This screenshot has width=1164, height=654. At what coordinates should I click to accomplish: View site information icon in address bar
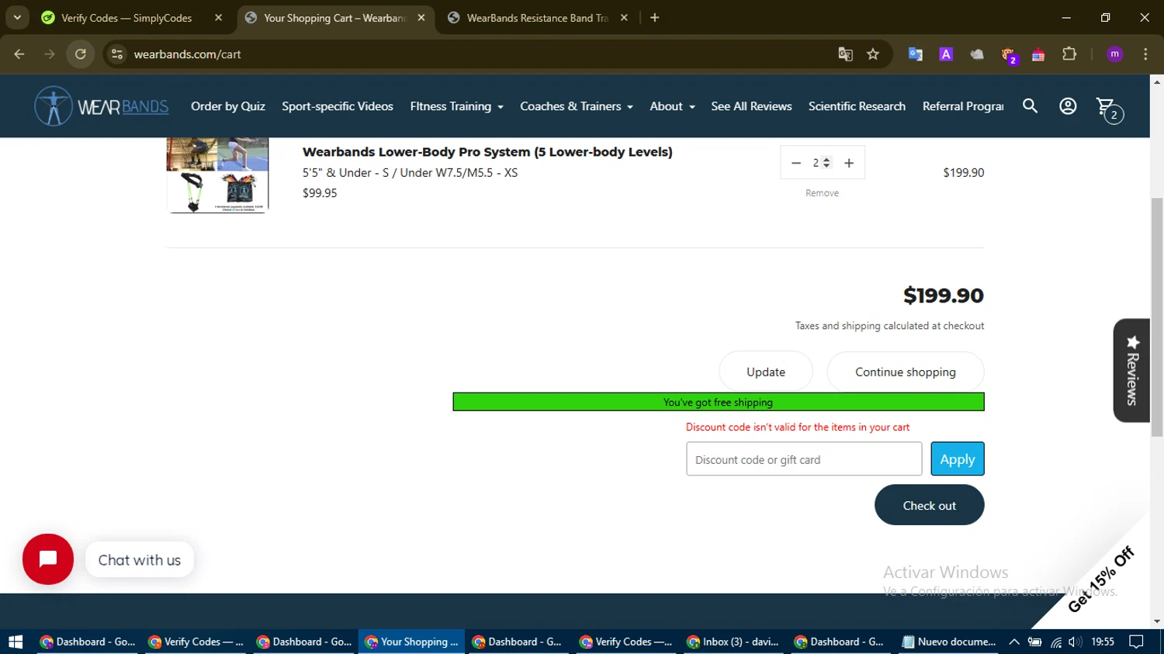pyautogui.click(x=117, y=54)
